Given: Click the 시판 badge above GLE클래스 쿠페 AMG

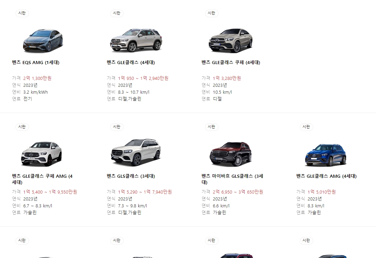Looking at the screenshot, I should 22,127.
